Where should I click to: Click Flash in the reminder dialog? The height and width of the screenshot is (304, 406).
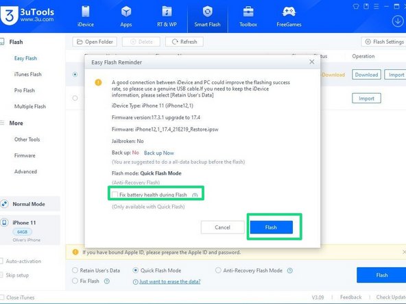(x=271, y=227)
